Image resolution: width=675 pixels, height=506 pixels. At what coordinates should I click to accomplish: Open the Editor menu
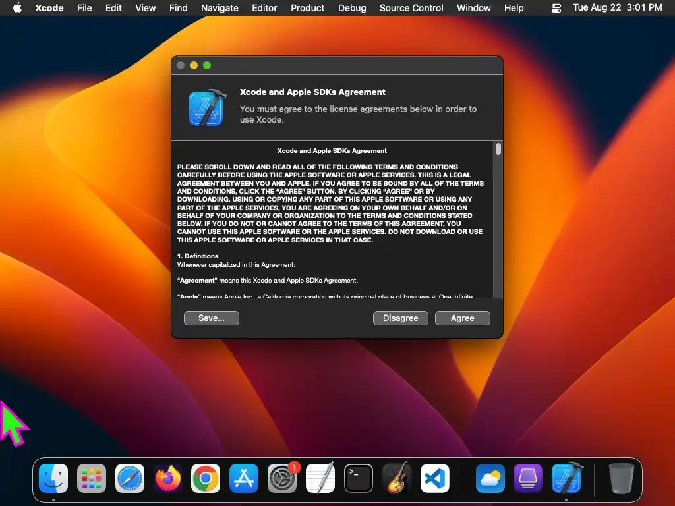click(264, 8)
